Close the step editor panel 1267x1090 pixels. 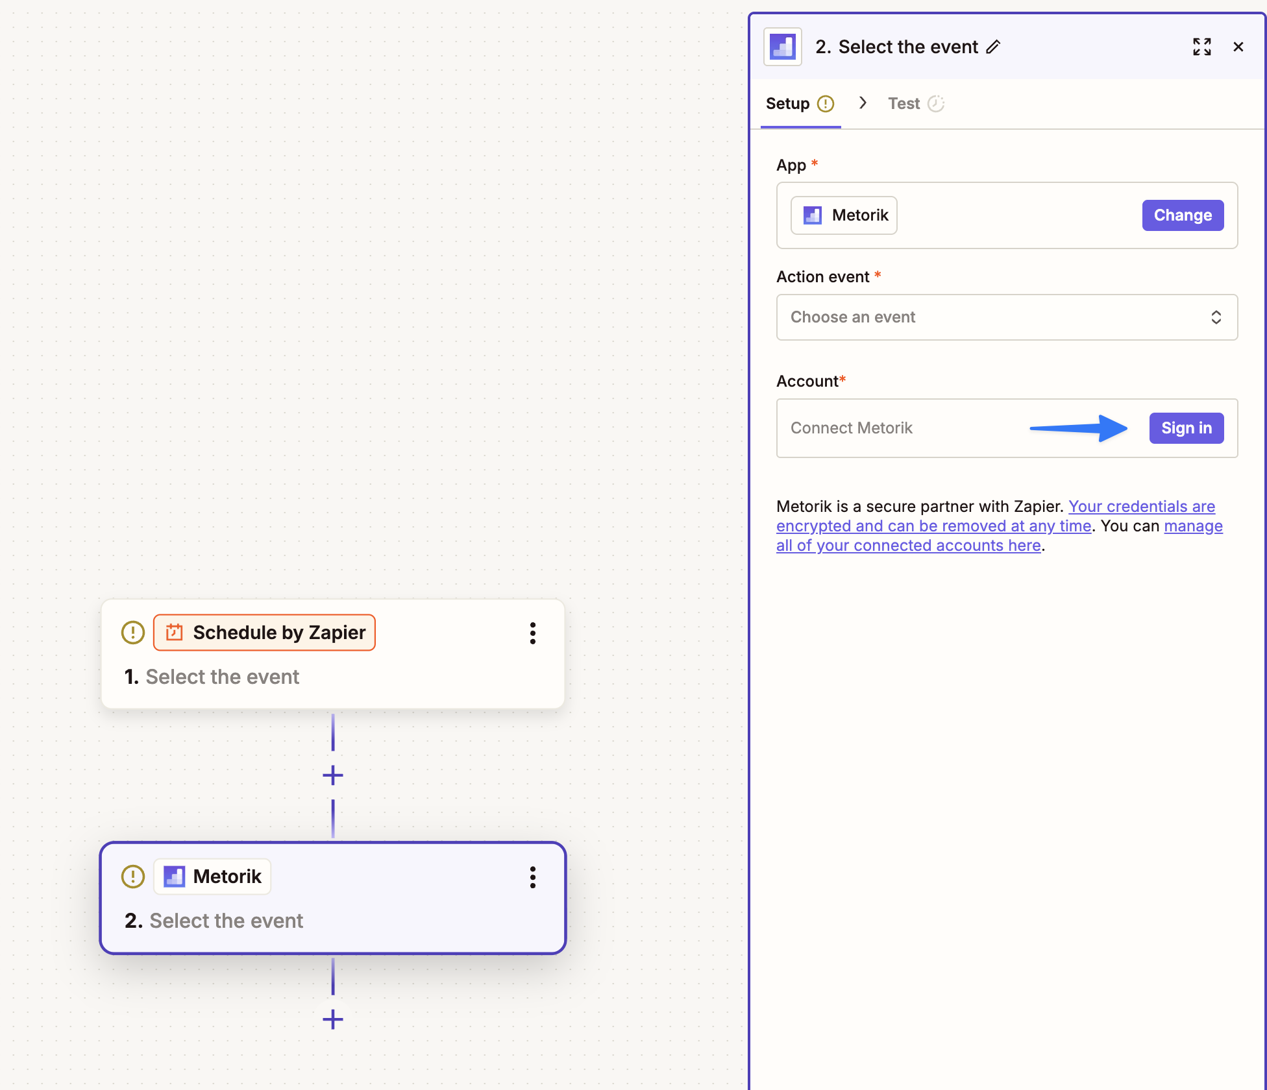tap(1238, 47)
